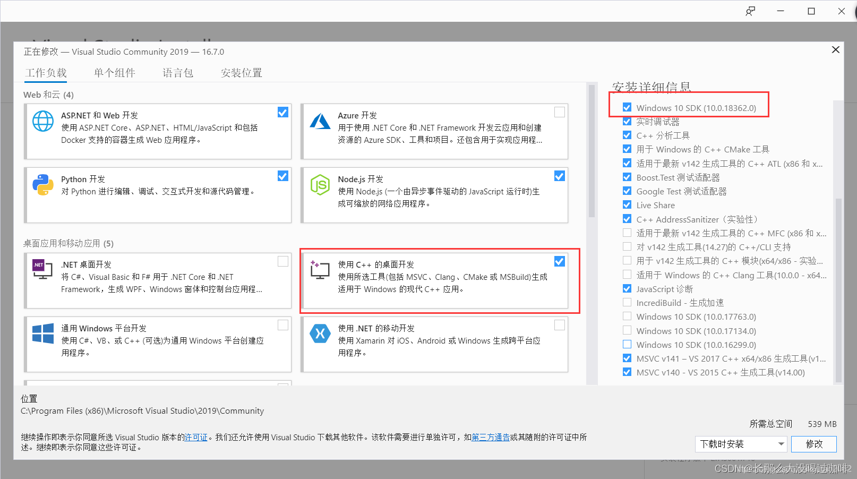Open the 第三方通告 link
The image size is (857, 479).
[x=491, y=437]
